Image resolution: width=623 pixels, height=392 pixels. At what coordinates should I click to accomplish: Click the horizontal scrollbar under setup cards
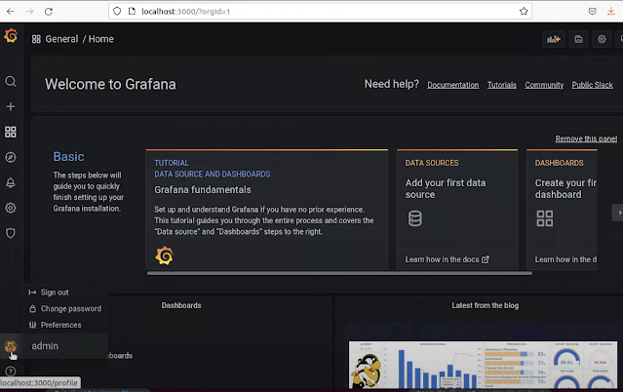click(339, 273)
